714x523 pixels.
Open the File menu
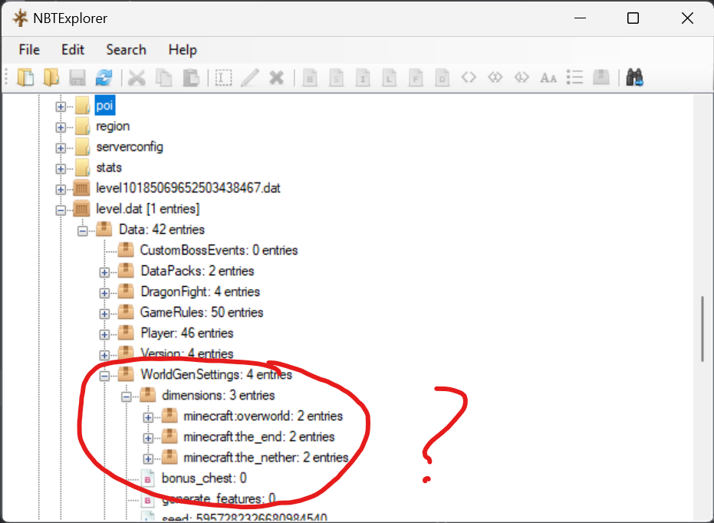pos(29,50)
